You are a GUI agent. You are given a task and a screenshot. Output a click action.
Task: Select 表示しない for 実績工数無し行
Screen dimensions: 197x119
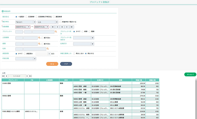click(x=74, y=53)
